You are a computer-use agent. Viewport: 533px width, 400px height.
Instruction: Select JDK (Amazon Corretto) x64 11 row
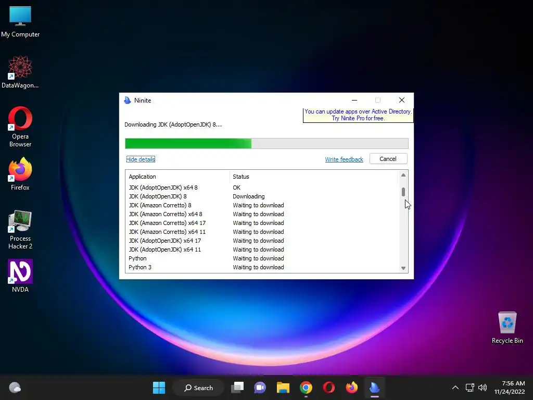(262, 232)
